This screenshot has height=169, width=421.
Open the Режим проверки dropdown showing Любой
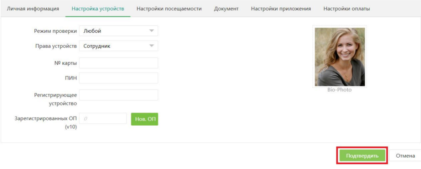[x=114, y=31]
